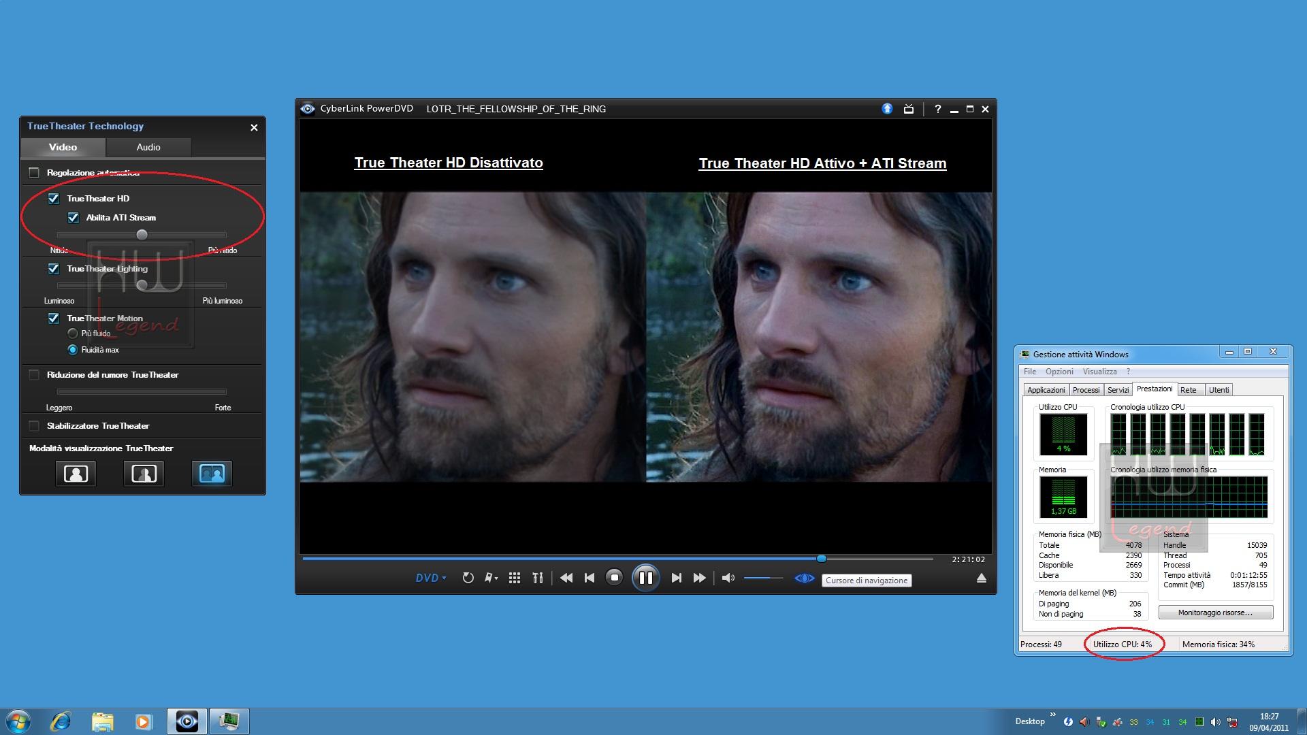Open Windows Explorer folder in taskbar
This screenshot has width=1307, height=735.
click(x=102, y=721)
